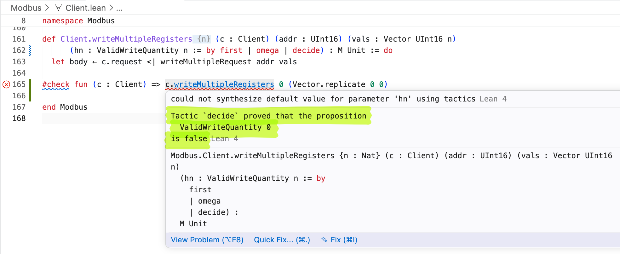Open Quick Fix from the hover popup
The width and height of the screenshot is (620, 254).
[x=282, y=240]
